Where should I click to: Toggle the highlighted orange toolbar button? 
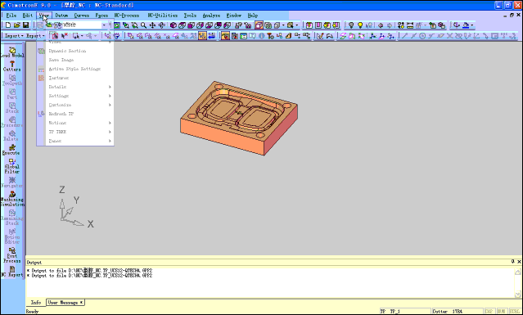point(202,36)
